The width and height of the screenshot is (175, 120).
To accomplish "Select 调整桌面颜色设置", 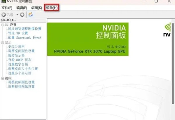I will pos(21,51).
